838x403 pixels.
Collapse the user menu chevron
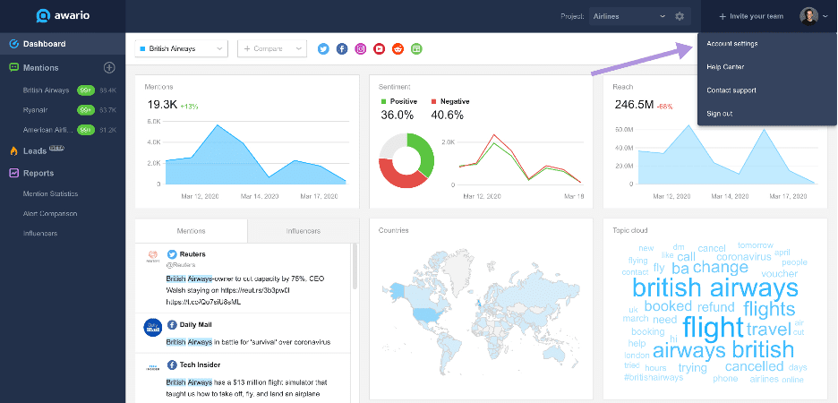point(825,17)
